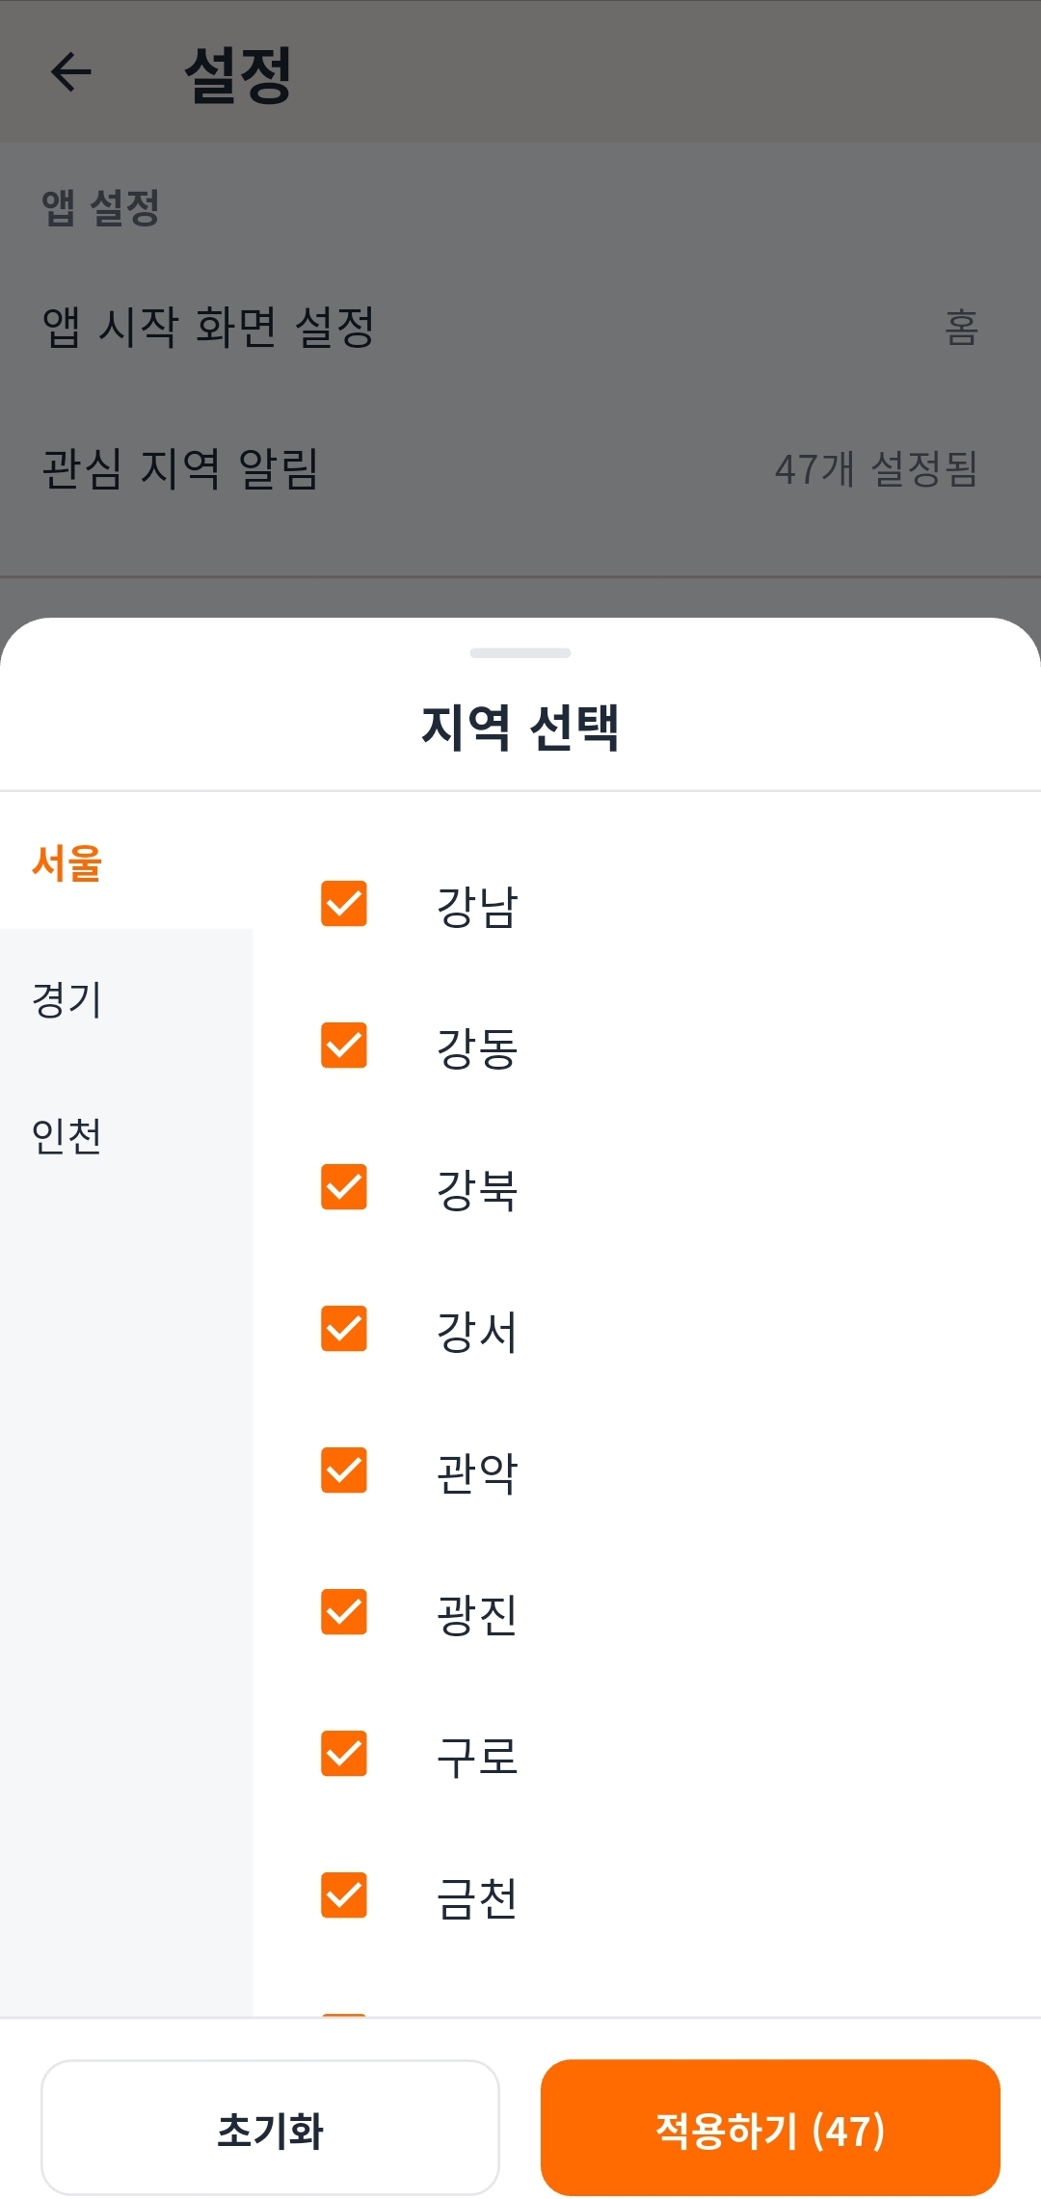Viewport: 1041px width, 2199px height.
Task: Tap the bottom sheet drag handle
Action: click(520, 653)
